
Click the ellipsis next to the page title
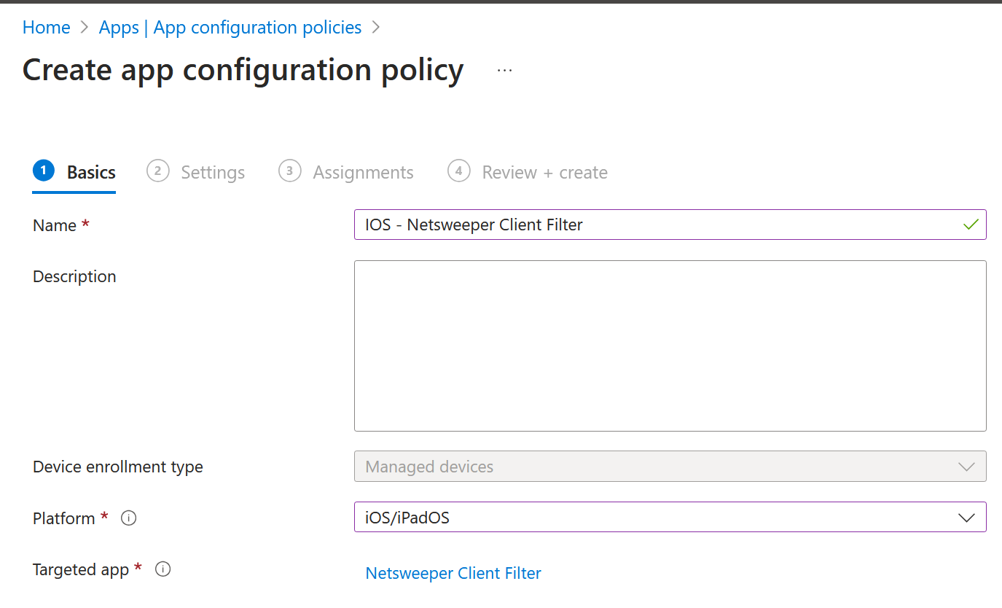click(504, 69)
